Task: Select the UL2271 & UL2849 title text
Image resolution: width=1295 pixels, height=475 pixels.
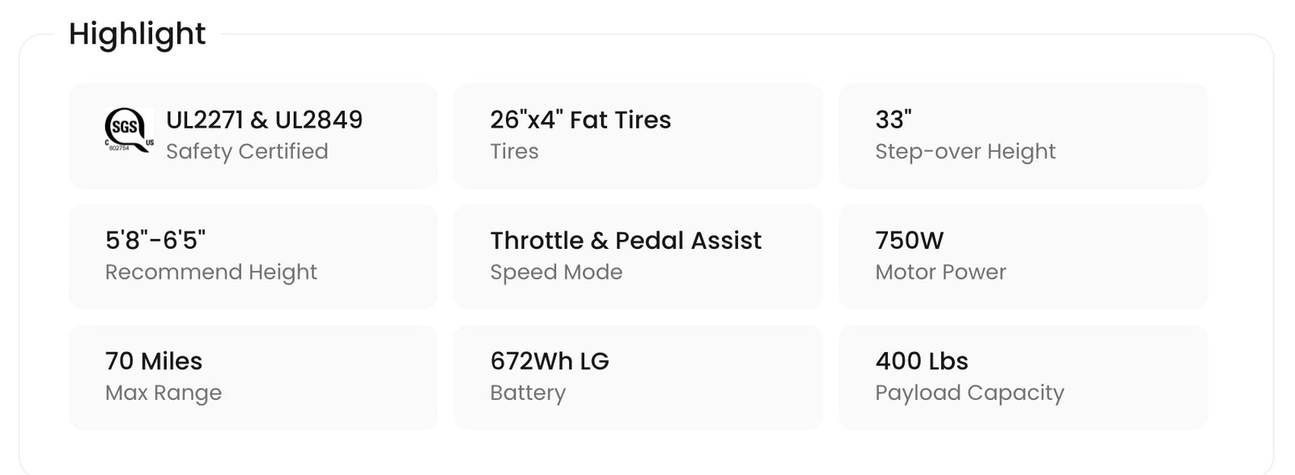Action: (x=264, y=120)
